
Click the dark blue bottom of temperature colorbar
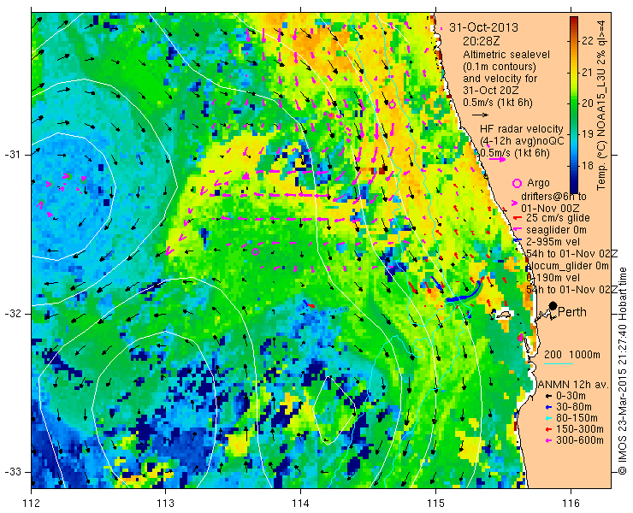[574, 188]
